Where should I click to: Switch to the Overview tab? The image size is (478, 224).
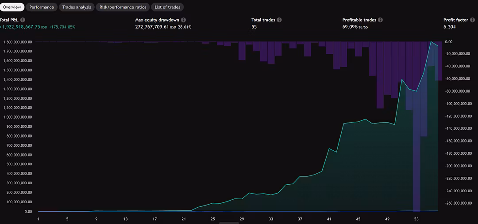(x=12, y=7)
